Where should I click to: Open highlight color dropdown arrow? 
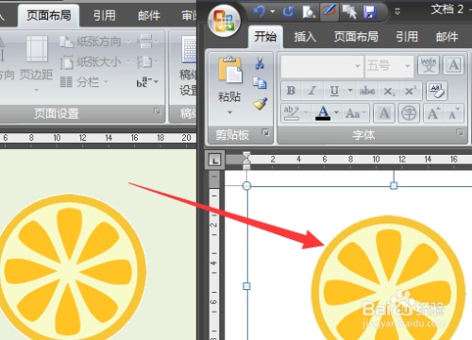(x=306, y=112)
